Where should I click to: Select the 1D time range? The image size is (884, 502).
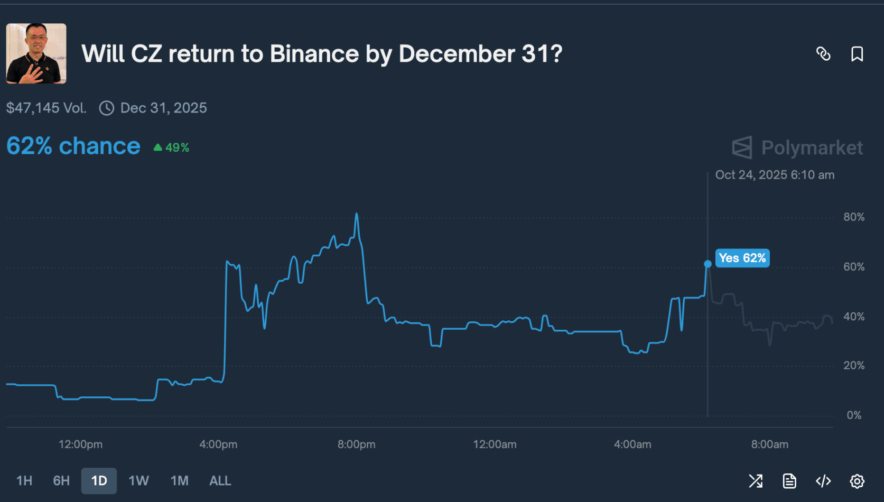(x=99, y=481)
